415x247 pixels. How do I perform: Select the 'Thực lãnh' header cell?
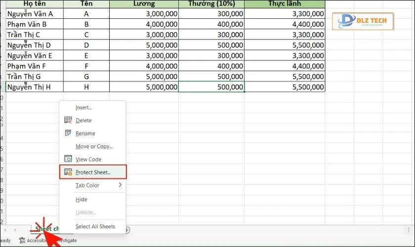click(285, 3)
